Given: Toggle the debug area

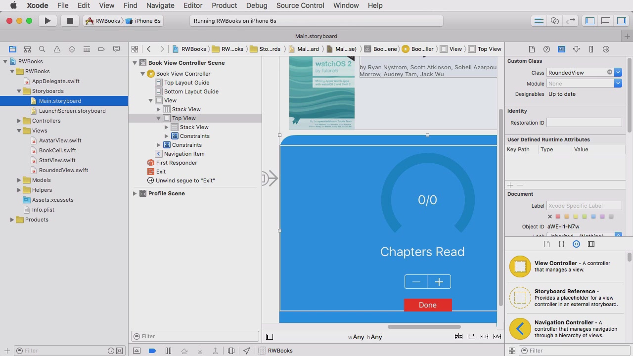Looking at the screenshot, I should point(606,21).
